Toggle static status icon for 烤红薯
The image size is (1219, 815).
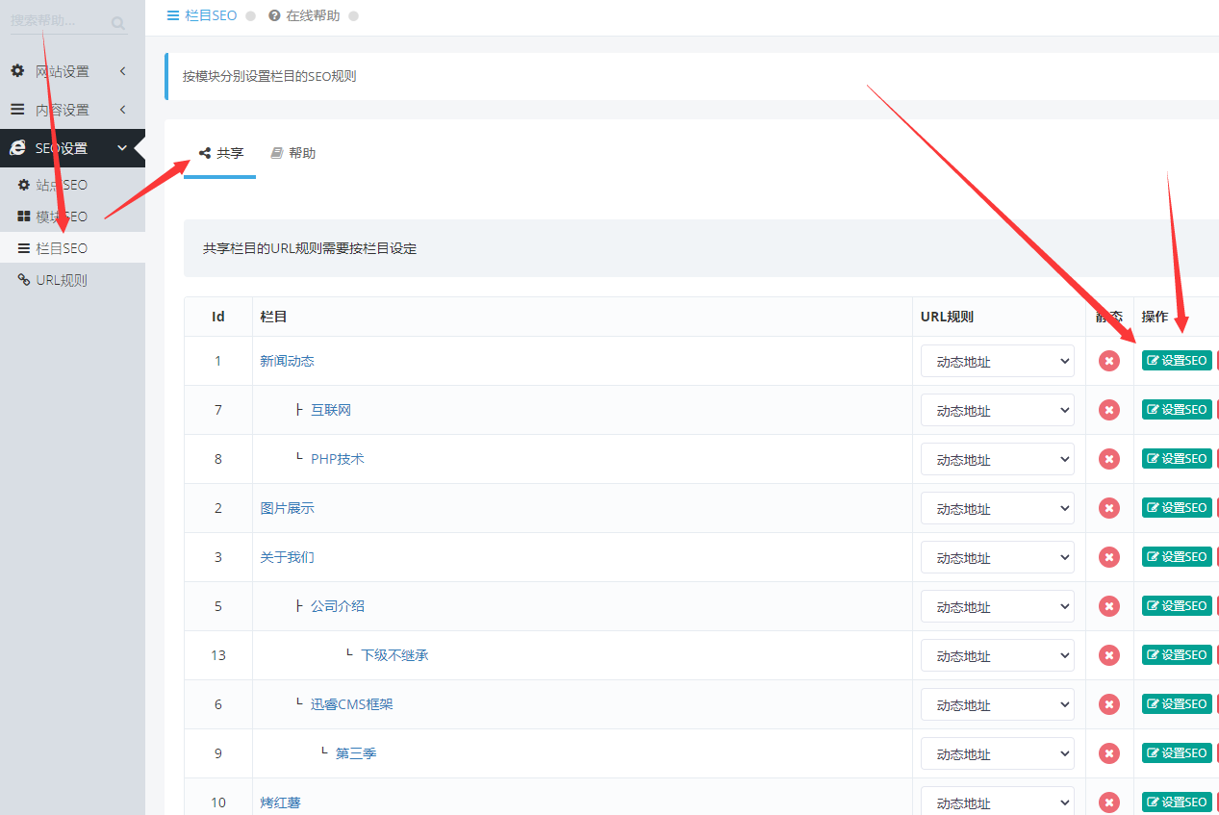[1109, 802]
